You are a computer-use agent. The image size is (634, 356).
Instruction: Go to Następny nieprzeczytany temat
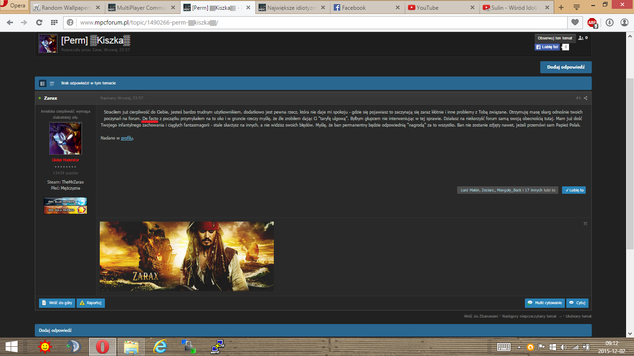[531, 316]
